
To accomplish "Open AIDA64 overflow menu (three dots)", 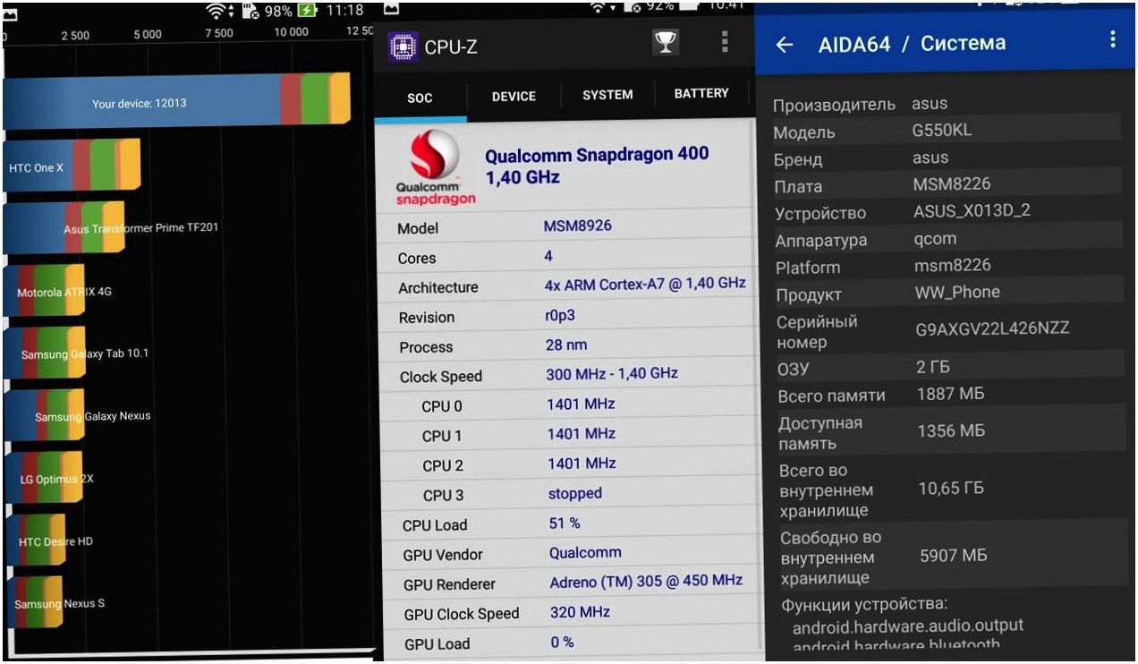I will click(x=1113, y=39).
